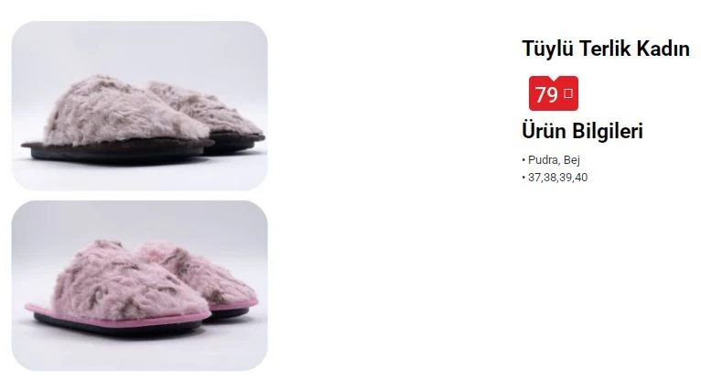Select the Ürün Bilgileri heading
The height and width of the screenshot is (390, 701).
582,131
